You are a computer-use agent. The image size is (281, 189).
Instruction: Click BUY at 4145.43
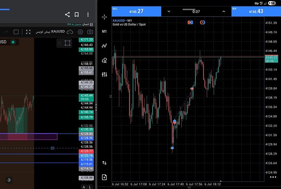[256, 11]
